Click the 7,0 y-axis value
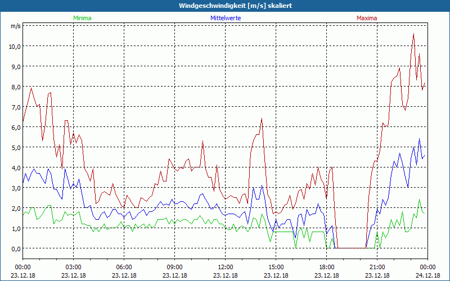The height and width of the screenshot is (281, 450). (x=16, y=107)
